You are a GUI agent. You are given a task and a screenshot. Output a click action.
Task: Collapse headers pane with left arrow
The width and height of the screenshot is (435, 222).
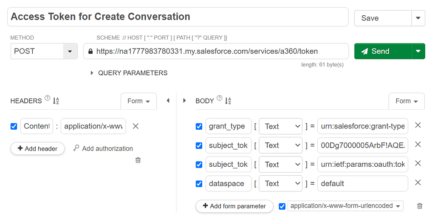point(168,101)
